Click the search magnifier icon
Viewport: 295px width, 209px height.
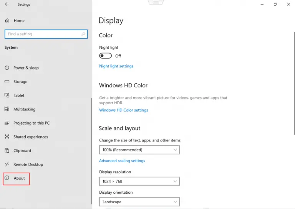tap(83, 34)
